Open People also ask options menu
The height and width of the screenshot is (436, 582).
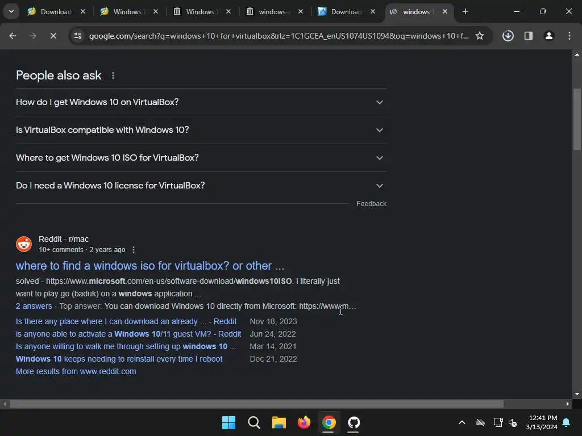(x=113, y=76)
